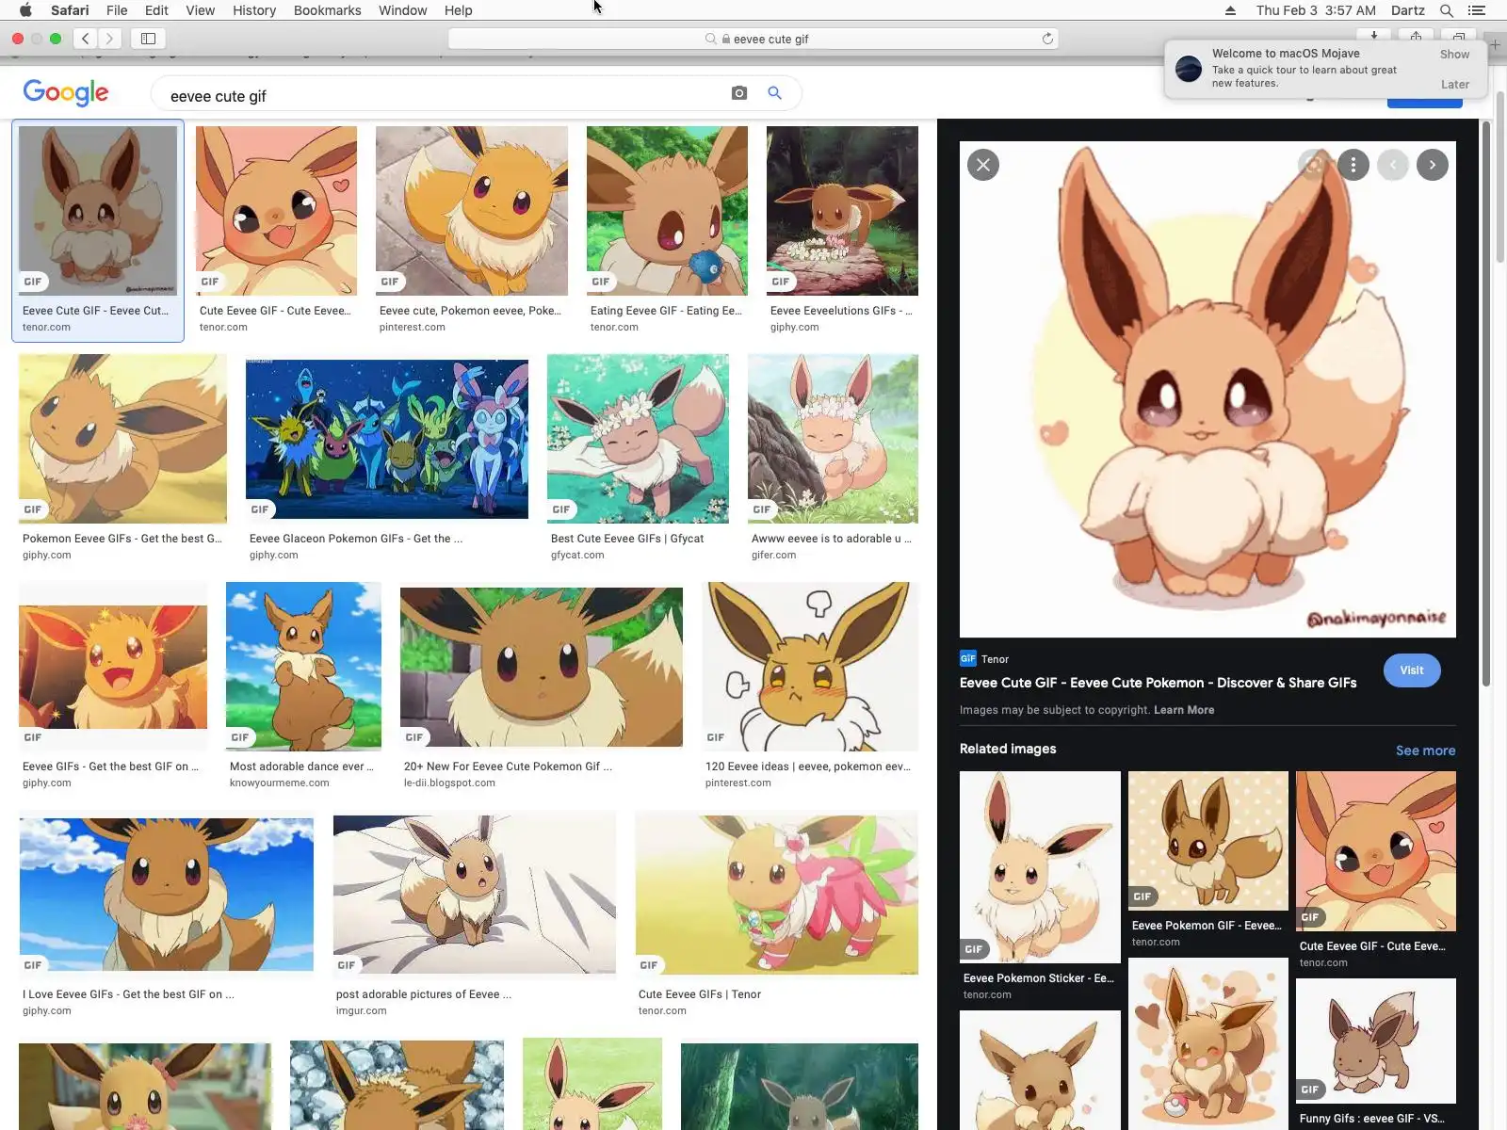
Task: Click Later on macOS Mojave notification
Action: pyautogui.click(x=1454, y=85)
